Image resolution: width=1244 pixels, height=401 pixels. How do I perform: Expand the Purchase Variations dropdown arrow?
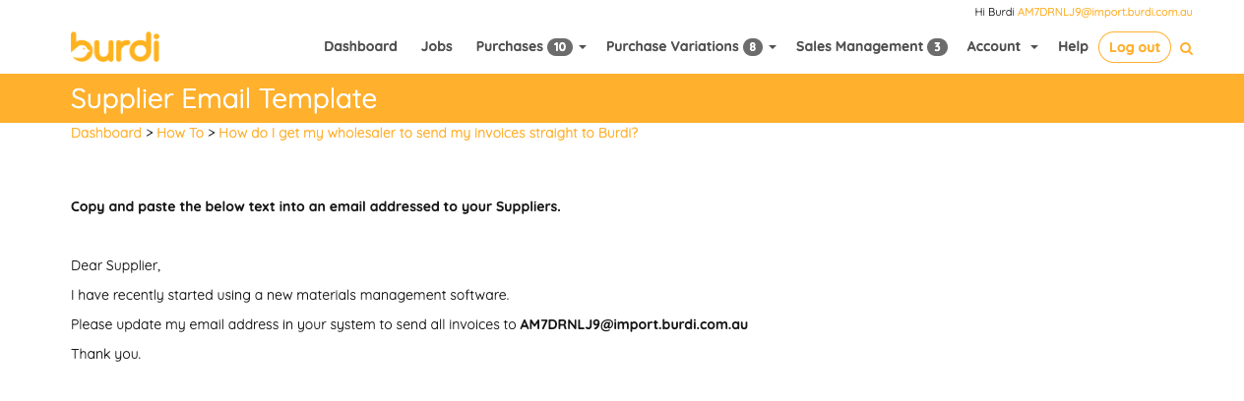tap(773, 47)
